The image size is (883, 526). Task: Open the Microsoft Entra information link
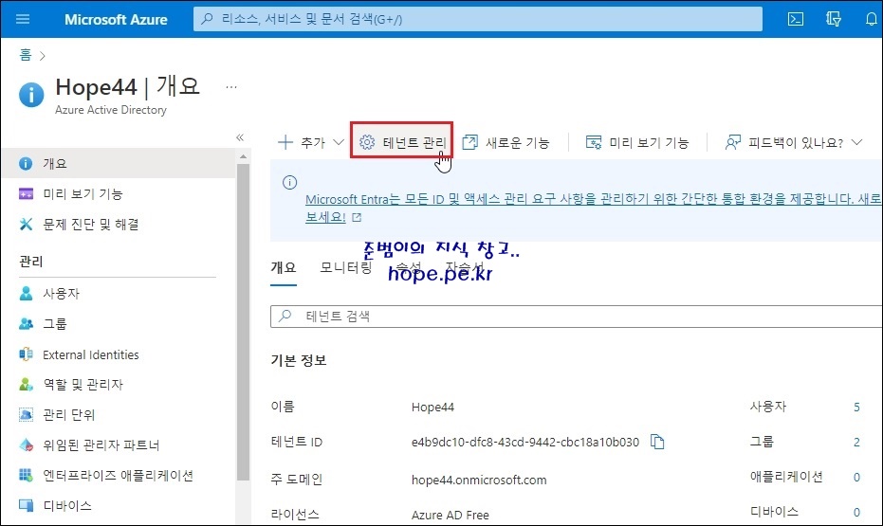pyautogui.click(x=594, y=199)
